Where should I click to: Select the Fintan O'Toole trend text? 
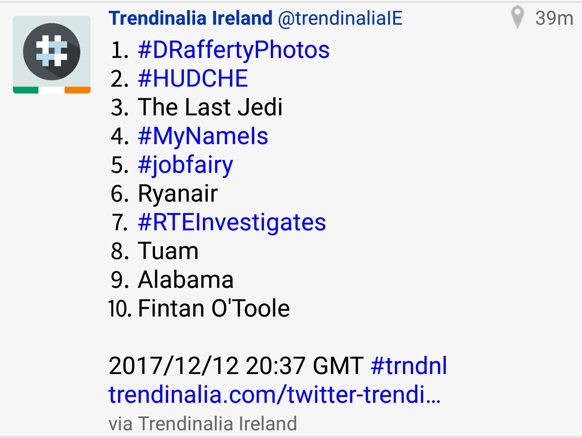[x=214, y=308]
